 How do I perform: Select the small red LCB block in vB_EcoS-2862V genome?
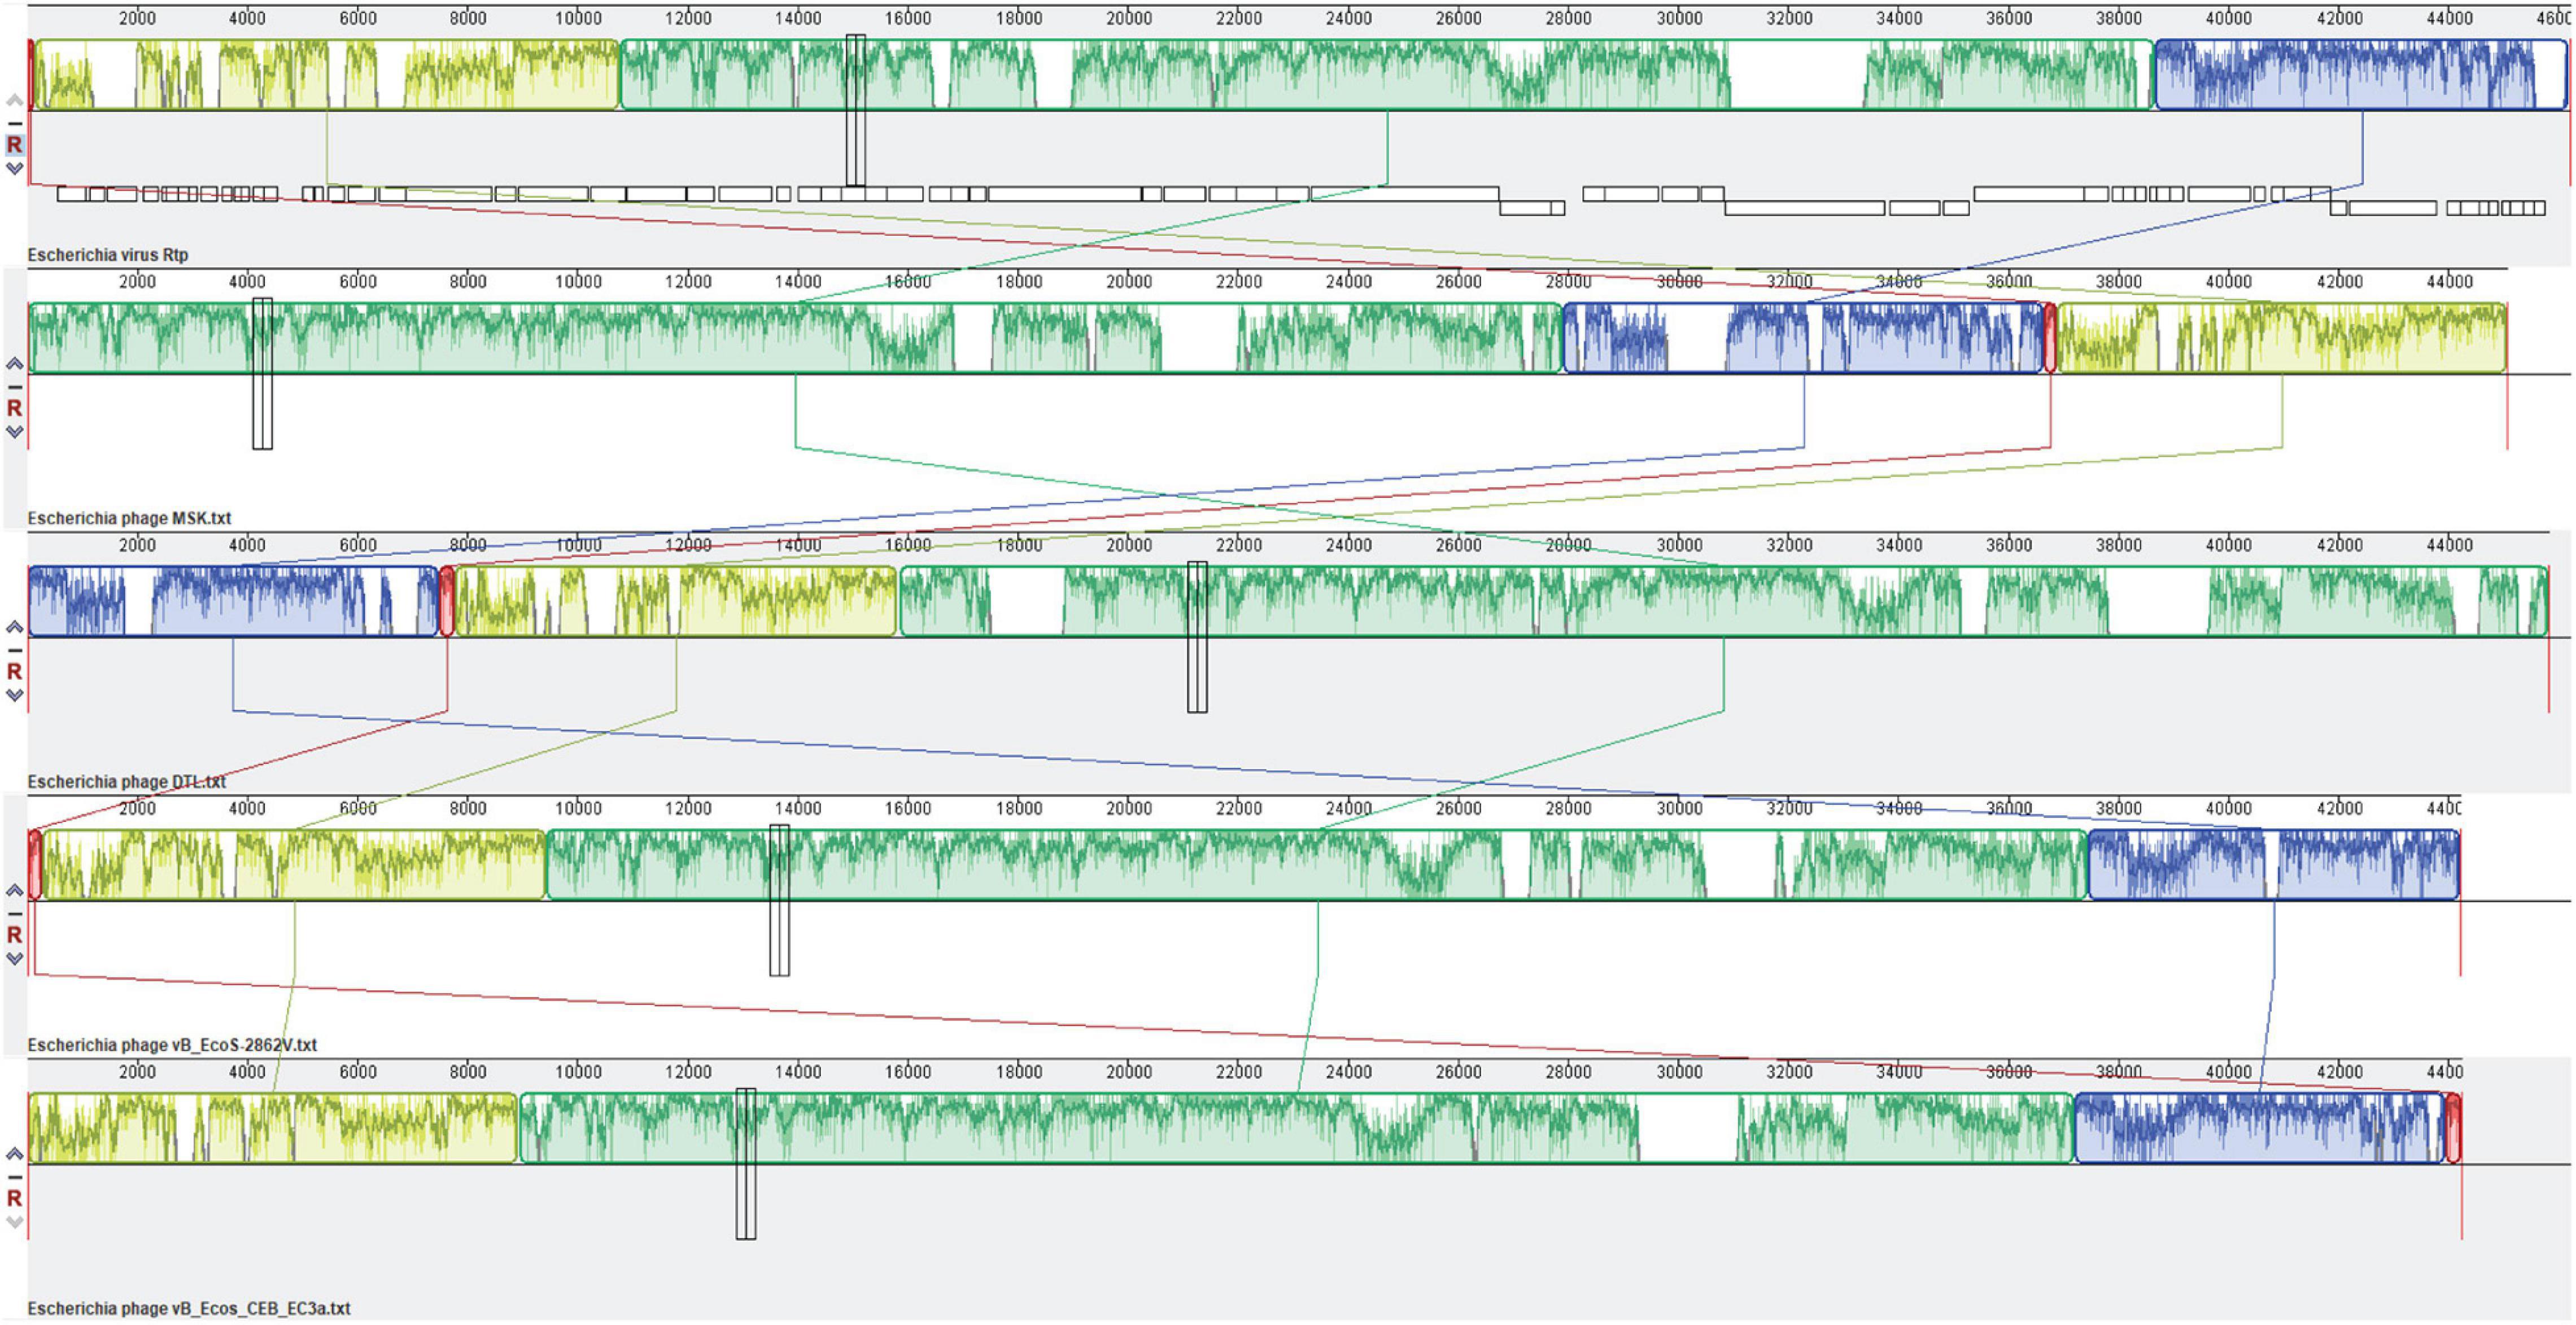tap(35, 865)
